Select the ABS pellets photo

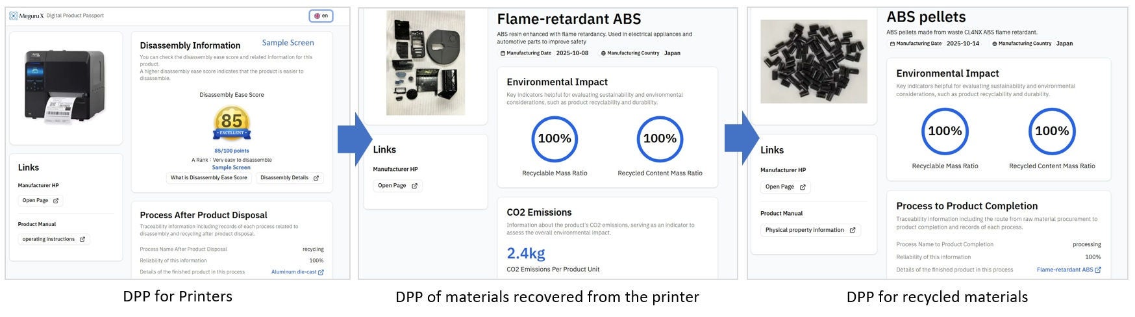coord(814,61)
